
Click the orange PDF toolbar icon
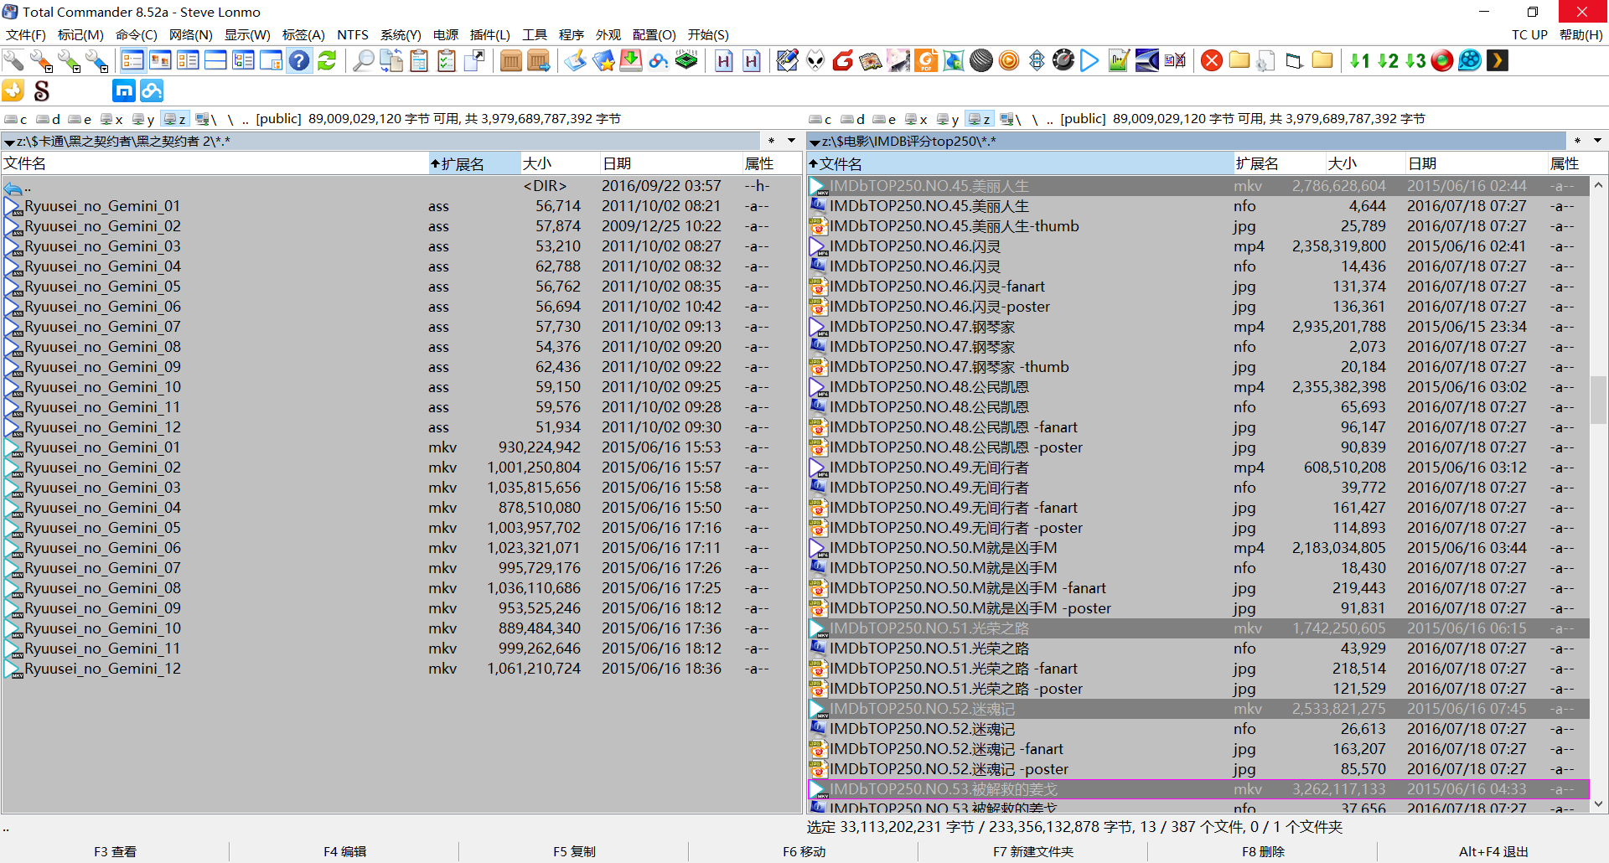[x=926, y=60]
